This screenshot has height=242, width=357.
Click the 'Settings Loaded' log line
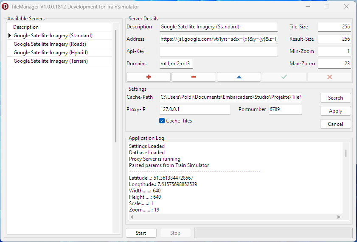[x=146, y=146]
